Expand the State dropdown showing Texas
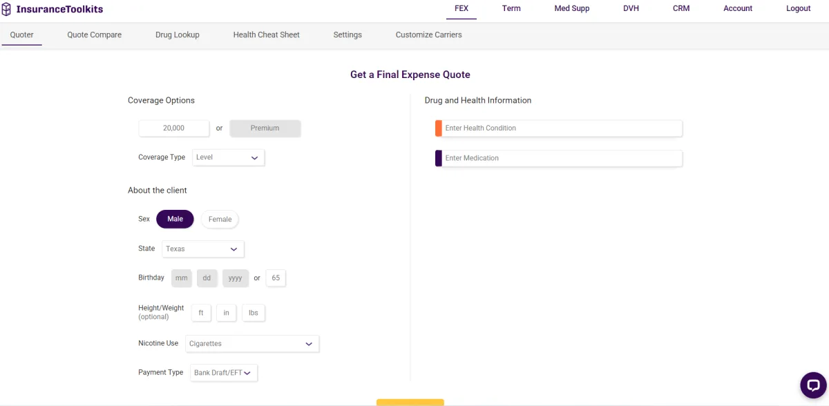This screenshot has height=406, width=829. pyautogui.click(x=202, y=249)
